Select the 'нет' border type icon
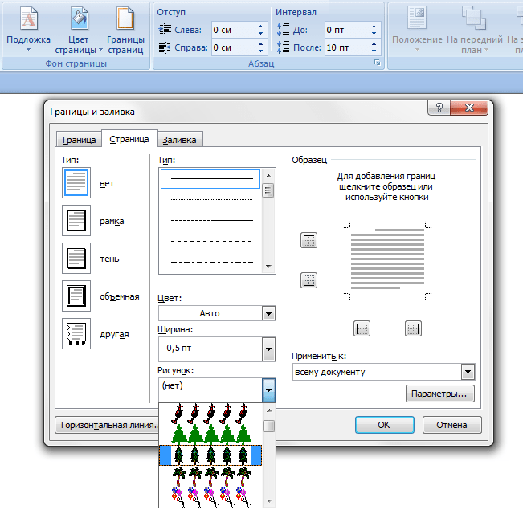The width and height of the screenshot is (523, 518). coord(76,183)
